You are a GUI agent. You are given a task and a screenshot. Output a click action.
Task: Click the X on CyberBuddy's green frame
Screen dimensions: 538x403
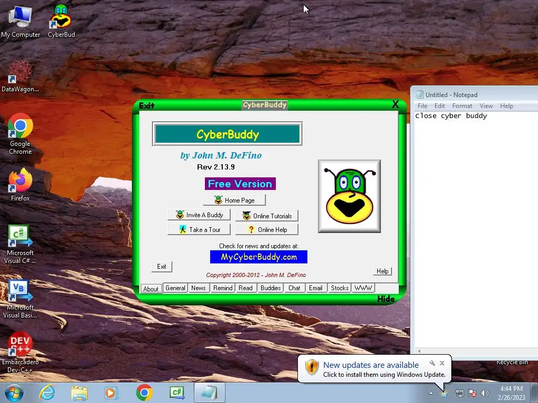[395, 104]
